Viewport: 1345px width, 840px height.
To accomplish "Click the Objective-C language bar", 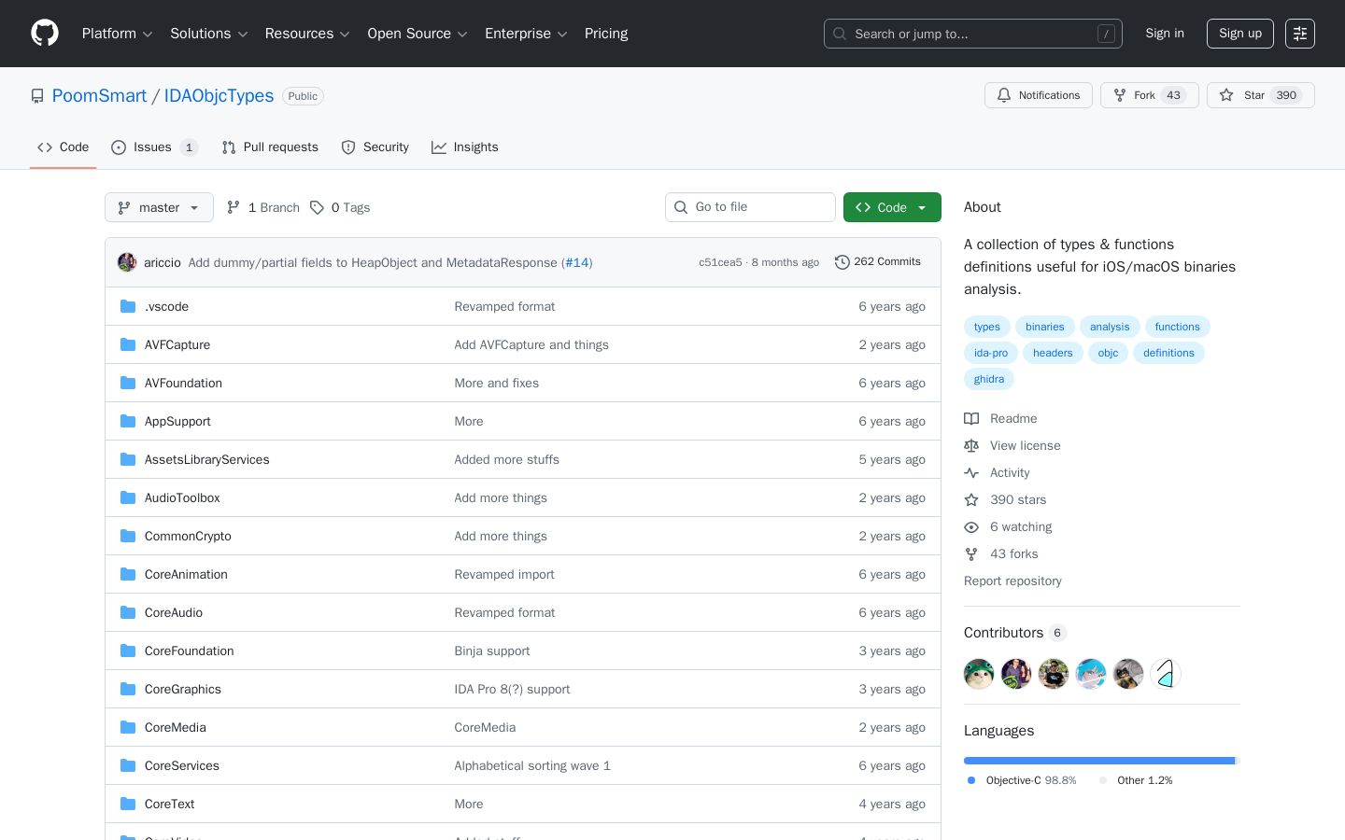I will 1099,761.
